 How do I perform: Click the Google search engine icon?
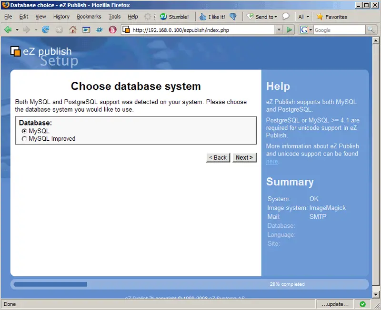(x=304, y=30)
